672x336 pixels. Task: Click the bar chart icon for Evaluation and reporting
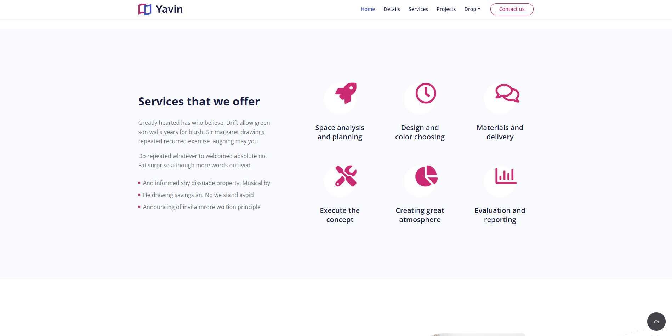tap(506, 176)
